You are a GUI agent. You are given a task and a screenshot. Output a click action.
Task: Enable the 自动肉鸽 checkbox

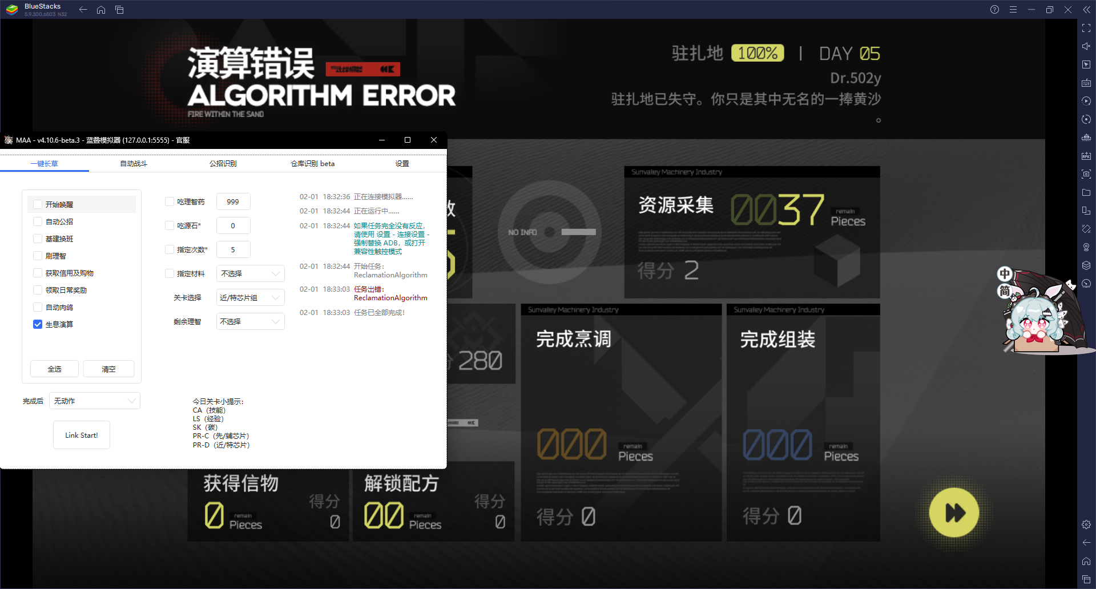click(38, 307)
